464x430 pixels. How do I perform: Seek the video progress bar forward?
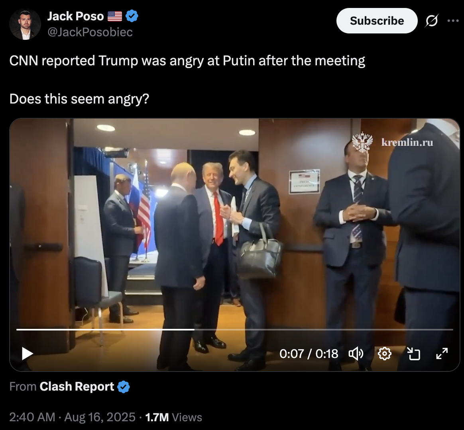[x=323, y=329]
